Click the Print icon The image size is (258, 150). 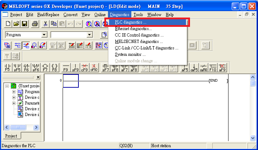[35, 24]
